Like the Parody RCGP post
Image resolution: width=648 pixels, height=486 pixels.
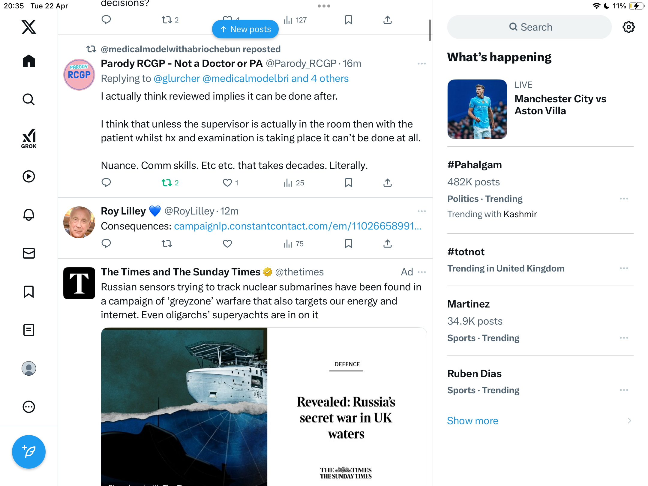coord(230,183)
